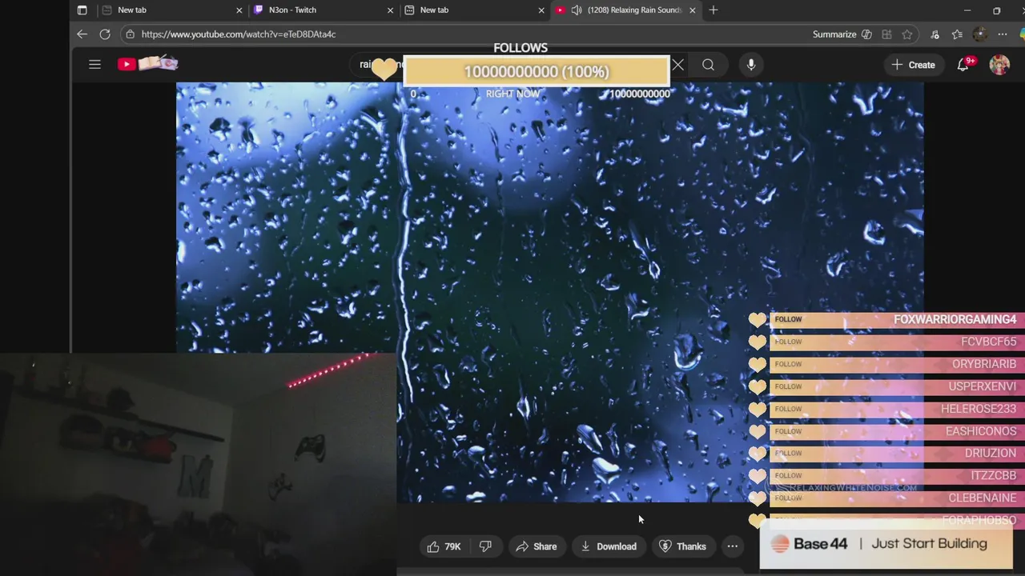1025x576 pixels.
Task: Open the YouTube hamburger guide menu
Action: [94, 64]
